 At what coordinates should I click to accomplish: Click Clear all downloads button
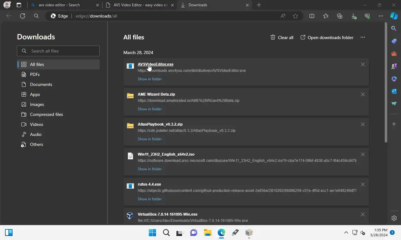tap(282, 37)
